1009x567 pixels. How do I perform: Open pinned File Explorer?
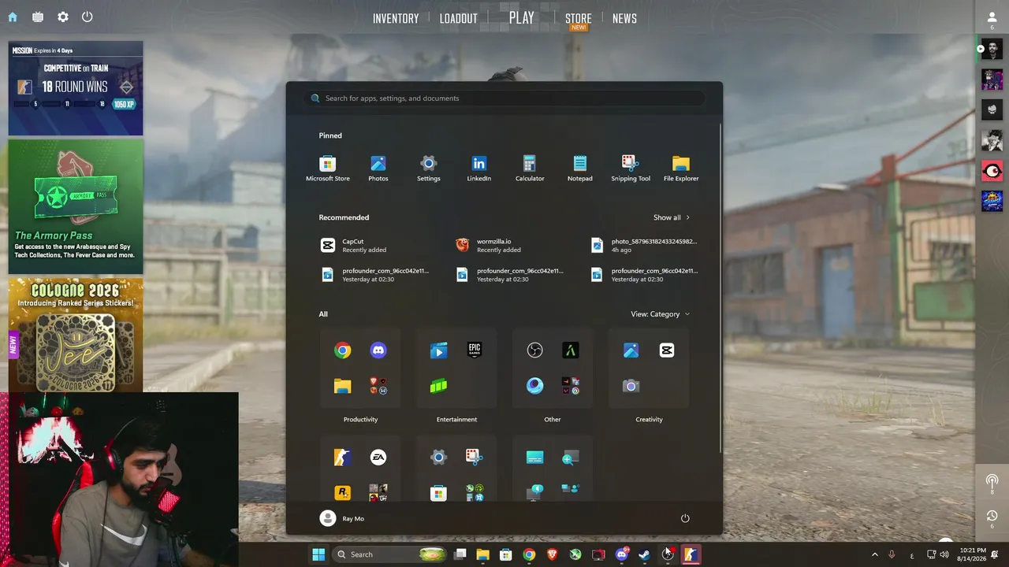681,169
